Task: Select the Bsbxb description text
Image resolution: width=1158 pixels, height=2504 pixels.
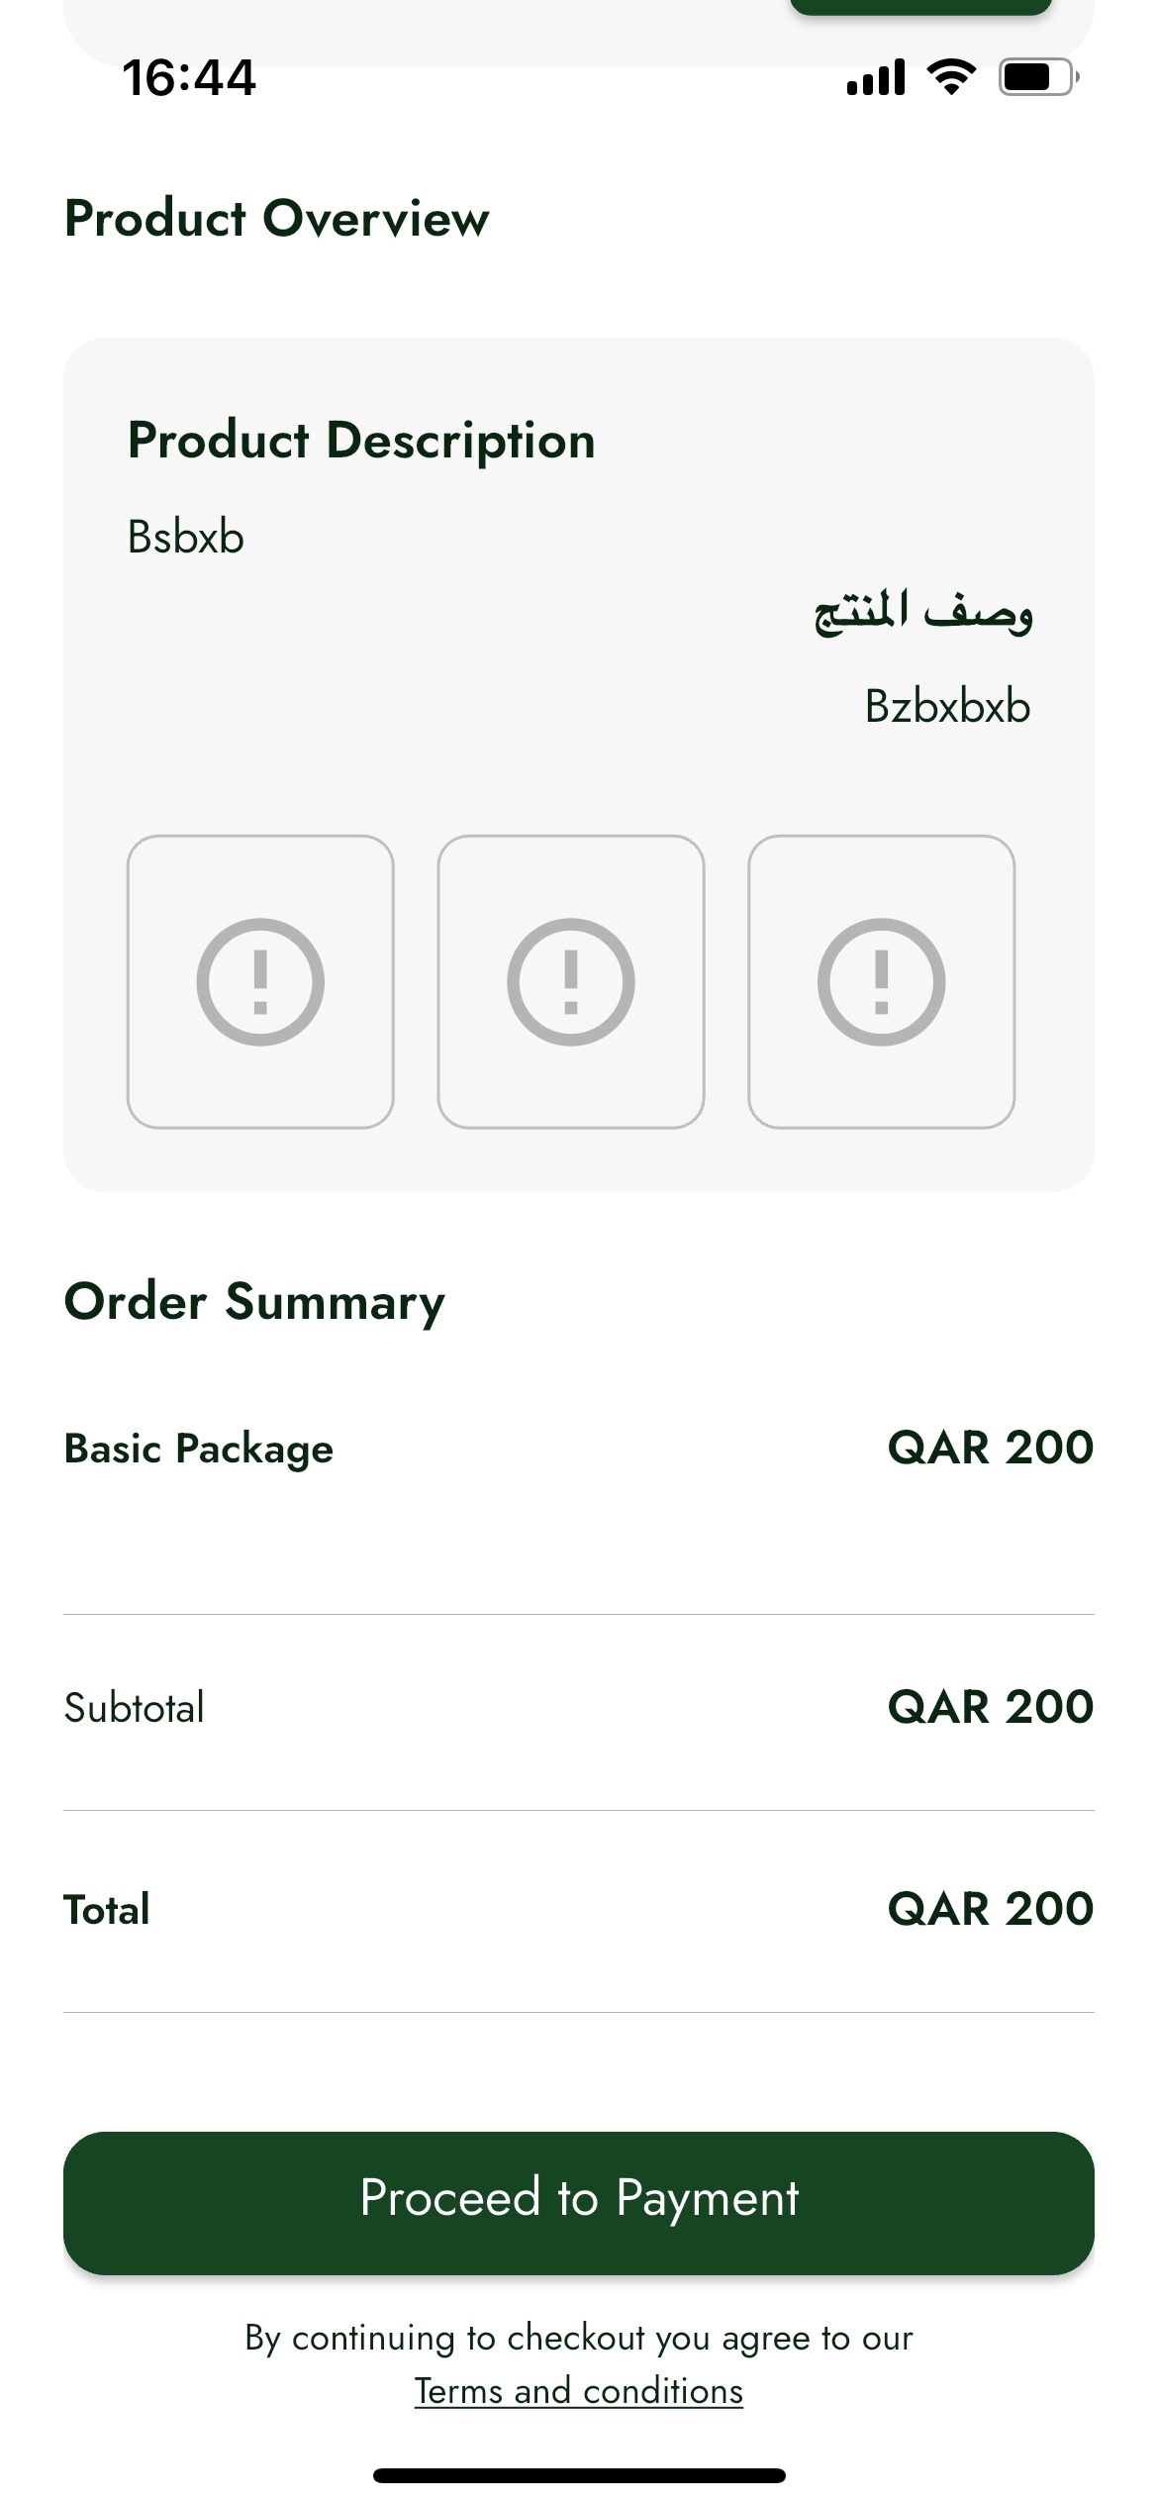Action: point(186,537)
